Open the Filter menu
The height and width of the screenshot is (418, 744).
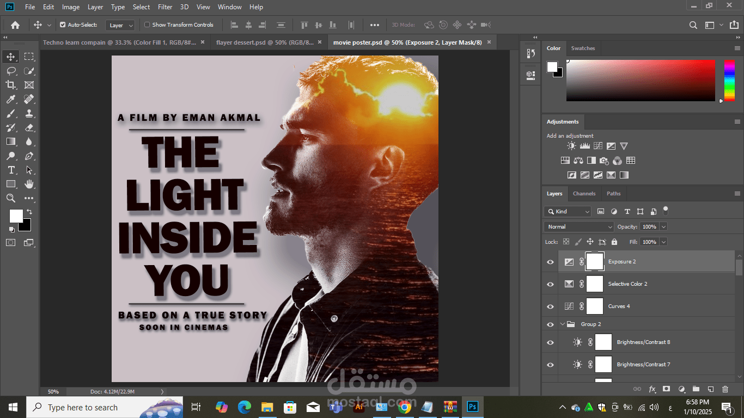tap(165, 7)
